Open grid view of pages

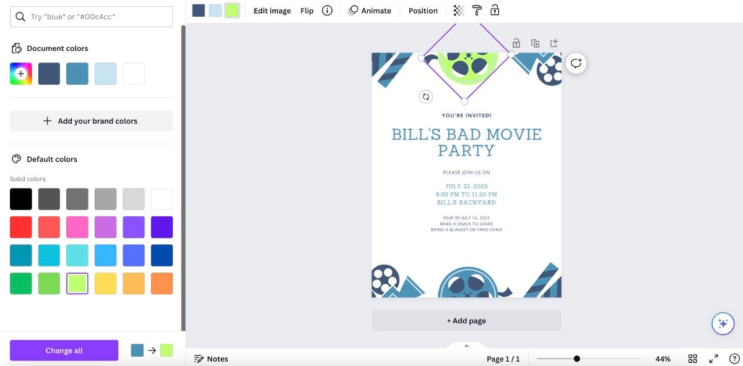click(693, 359)
